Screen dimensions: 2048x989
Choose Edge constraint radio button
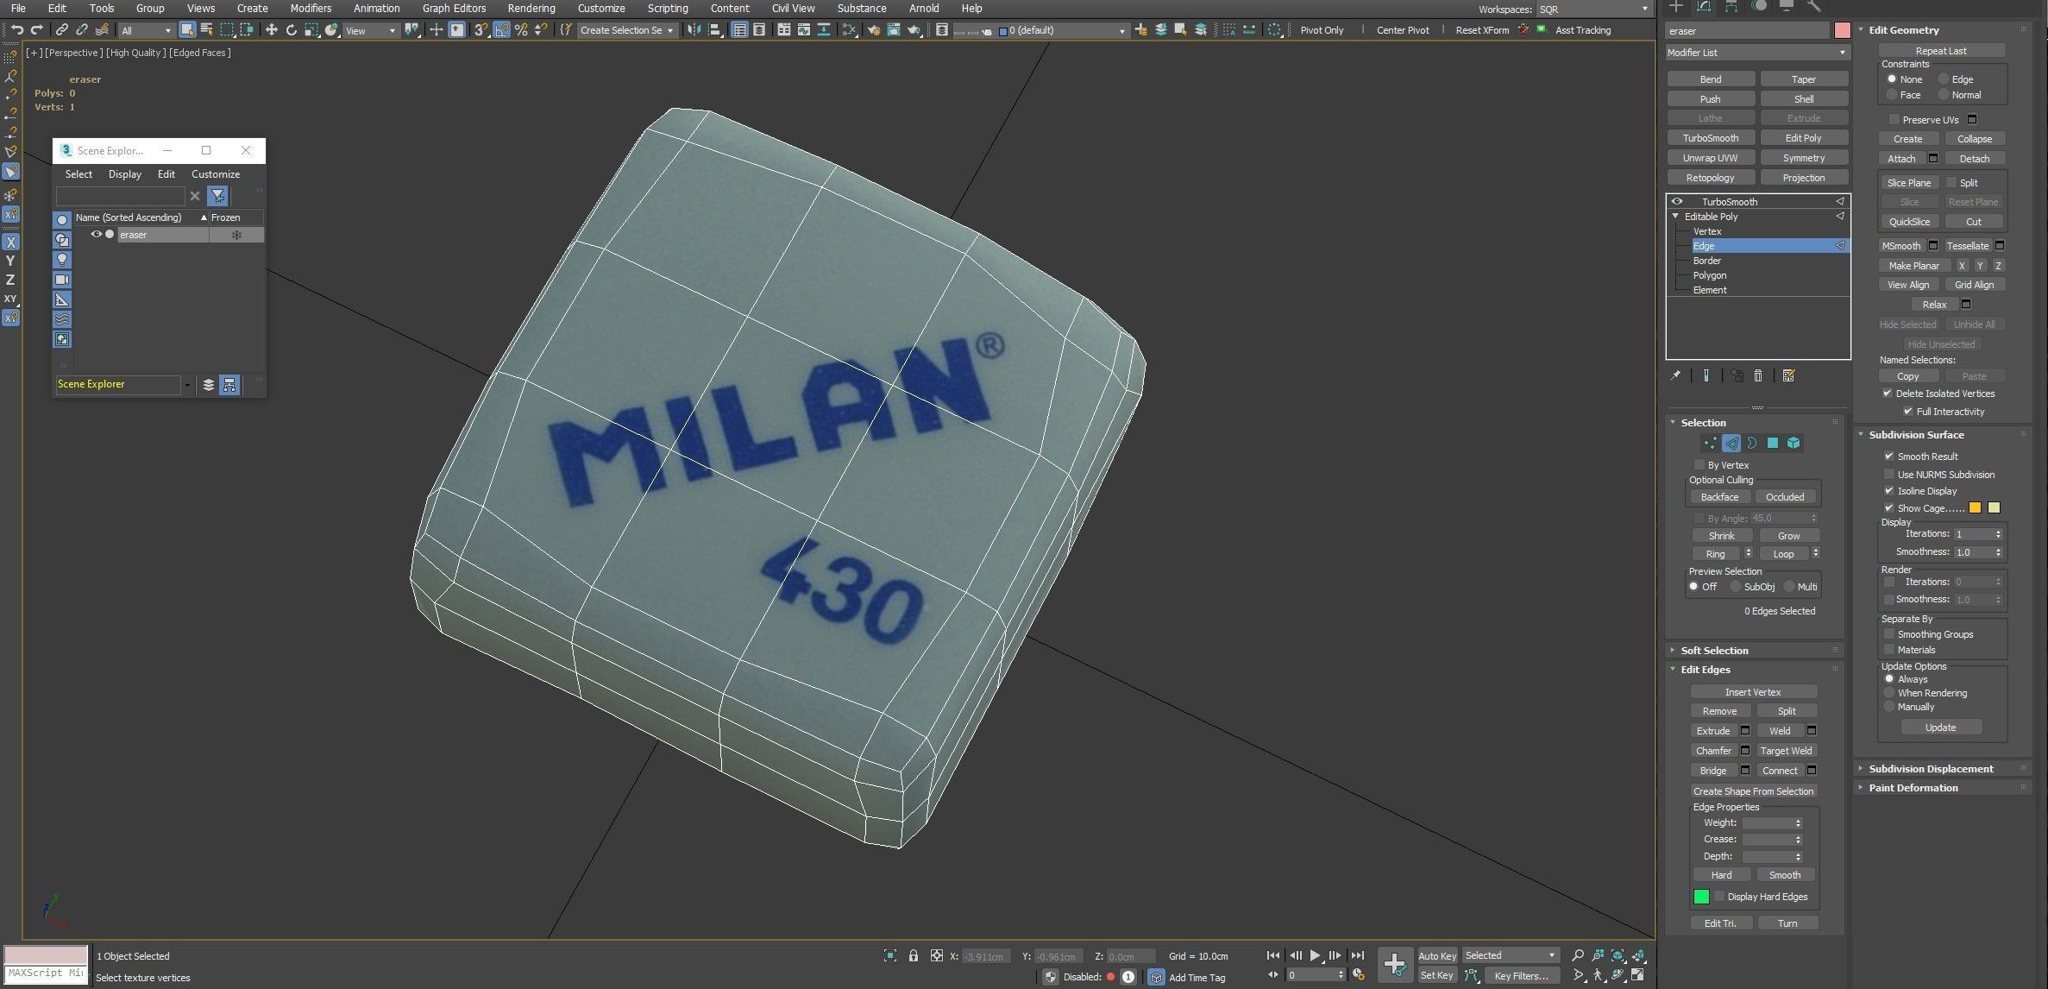click(1944, 79)
